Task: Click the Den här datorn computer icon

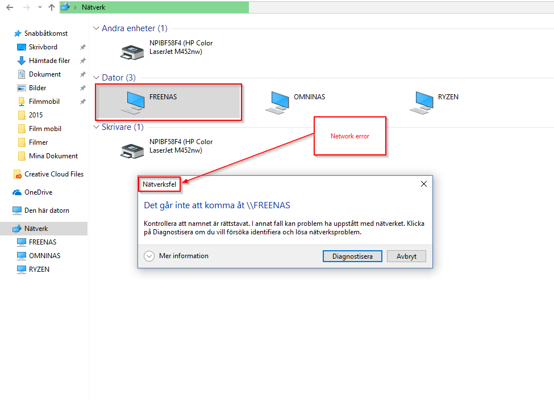Action: [x=17, y=210]
